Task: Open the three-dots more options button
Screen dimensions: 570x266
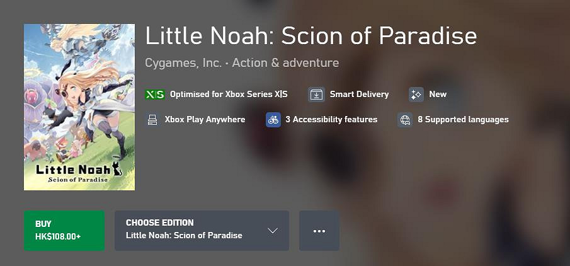Action: pyautogui.click(x=319, y=231)
